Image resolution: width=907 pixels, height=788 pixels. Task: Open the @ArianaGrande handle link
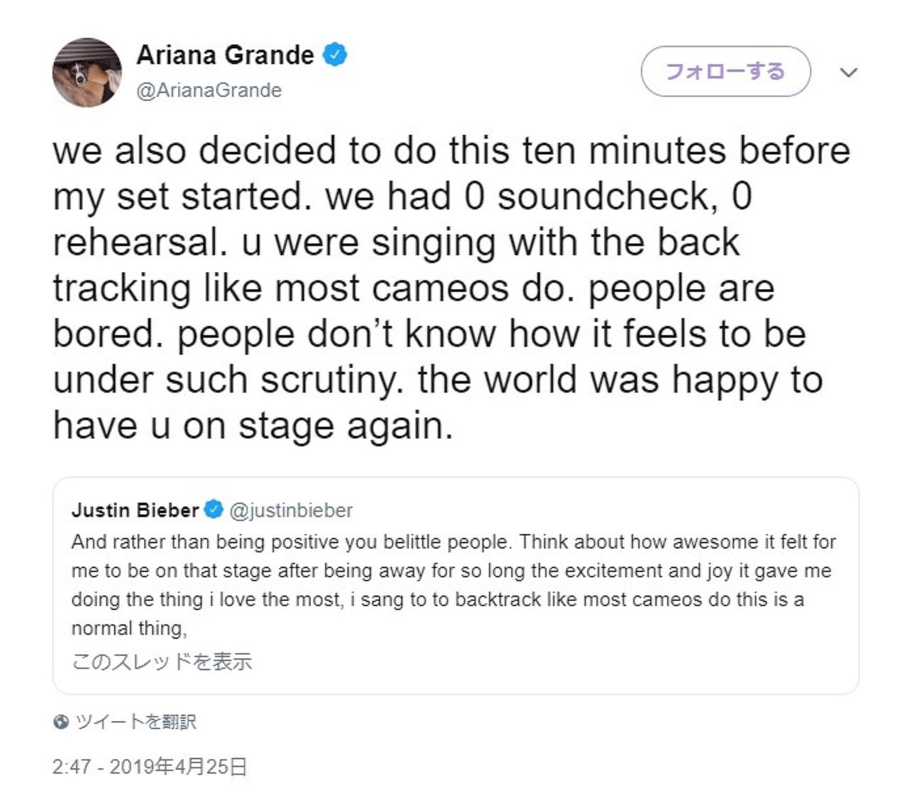tap(209, 91)
